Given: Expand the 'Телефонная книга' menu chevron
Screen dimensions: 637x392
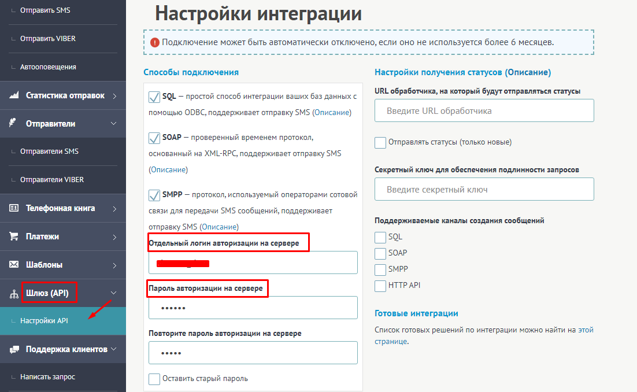Looking at the screenshot, I should pyautogui.click(x=114, y=208).
